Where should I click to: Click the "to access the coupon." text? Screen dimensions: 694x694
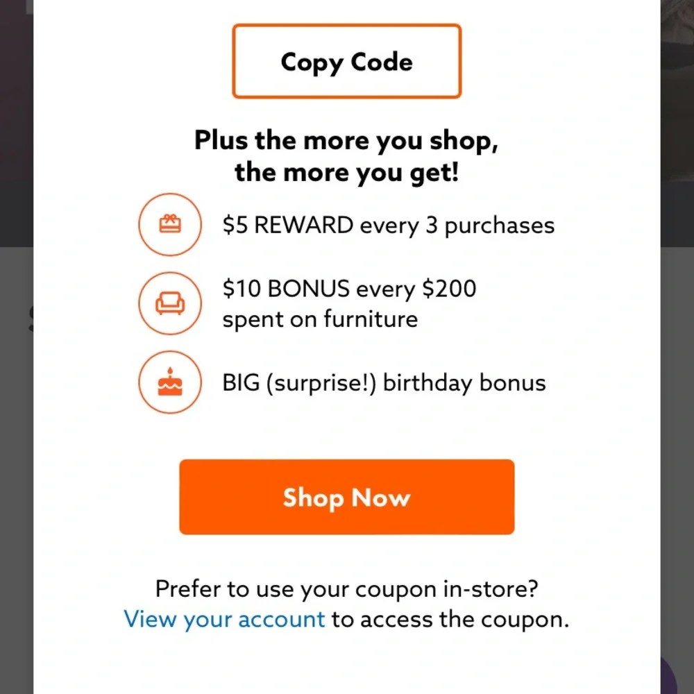click(450, 618)
